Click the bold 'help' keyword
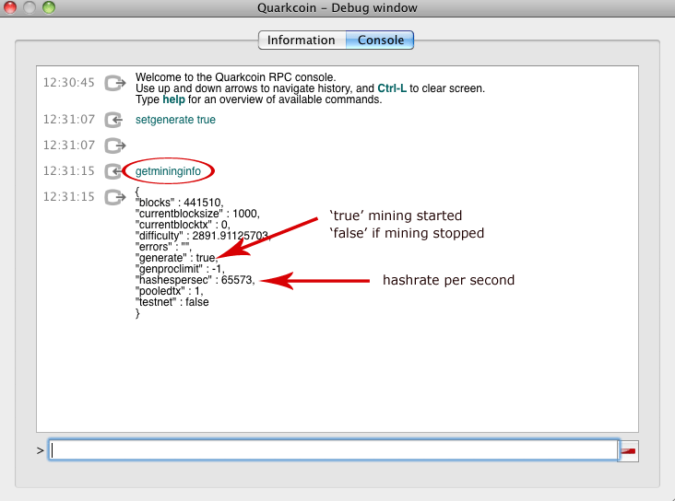Image resolution: width=675 pixels, height=501 pixels. click(x=173, y=99)
